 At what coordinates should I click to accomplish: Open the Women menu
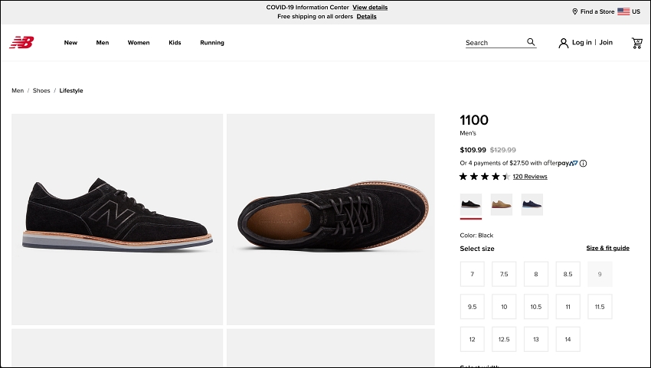(139, 43)
